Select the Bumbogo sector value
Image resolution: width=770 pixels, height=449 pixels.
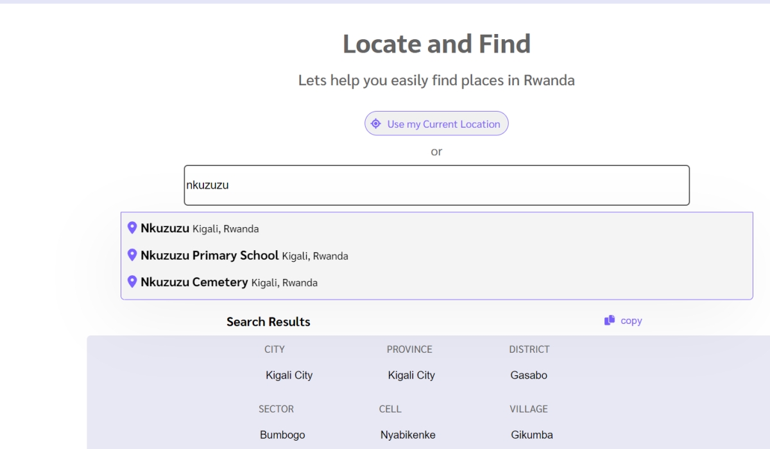pos(282,435)
